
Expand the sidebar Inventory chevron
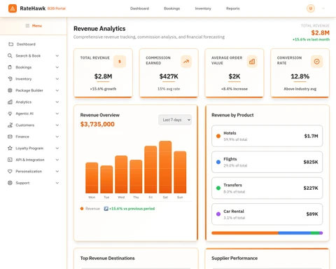click(57, 78)
